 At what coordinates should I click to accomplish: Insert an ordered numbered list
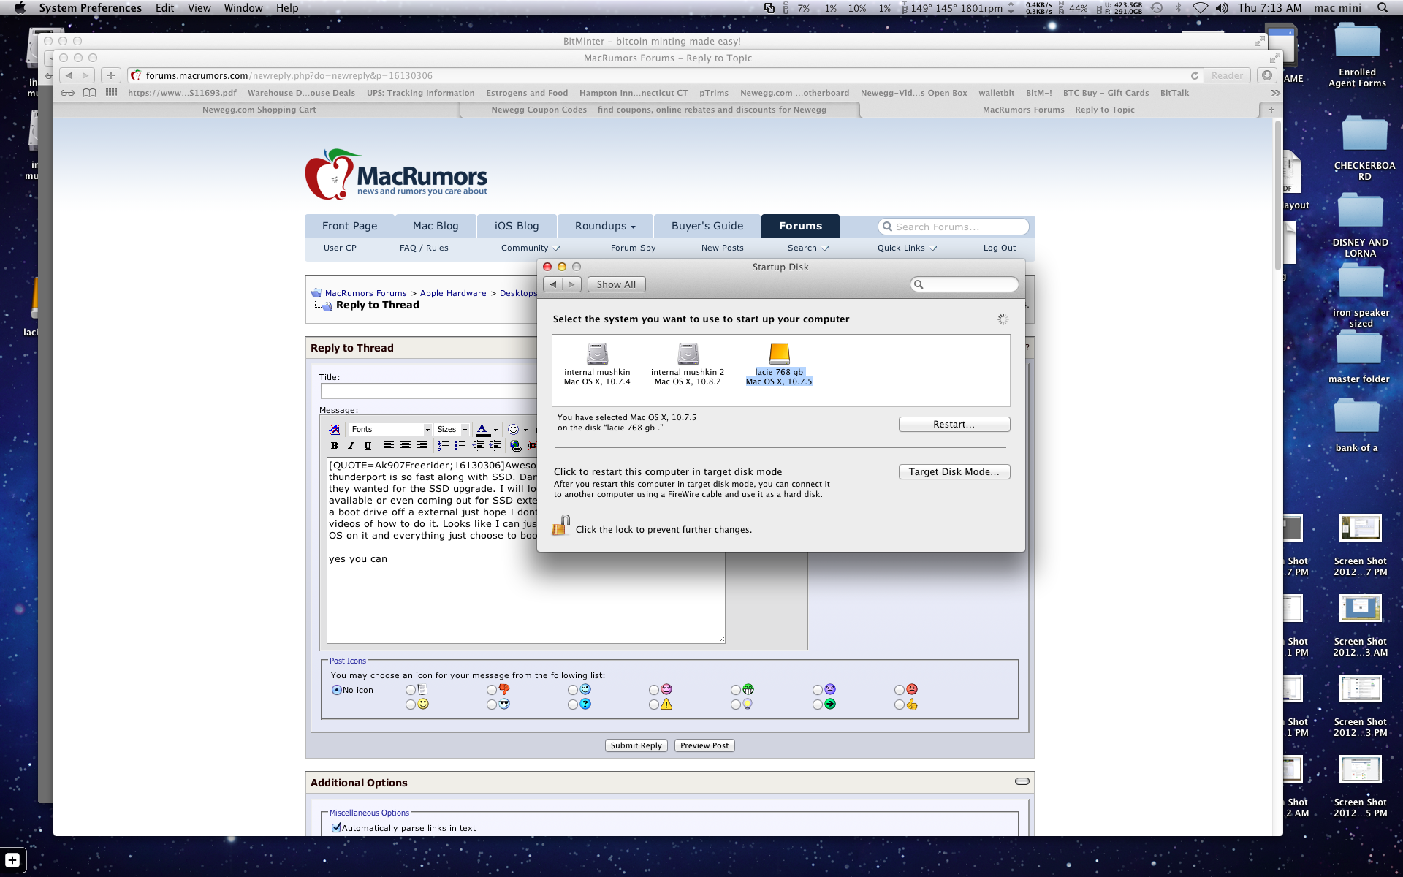click(x=443, y=446)
